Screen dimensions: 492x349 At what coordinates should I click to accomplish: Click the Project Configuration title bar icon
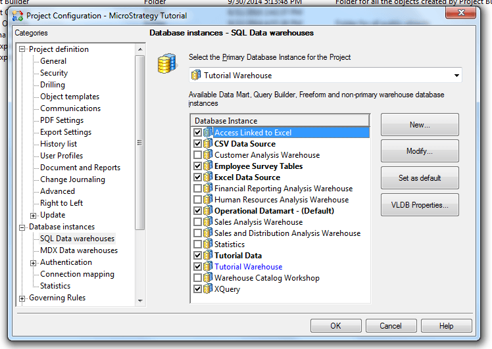(x=18, y=16)
